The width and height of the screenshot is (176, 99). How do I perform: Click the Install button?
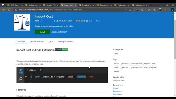[42, 32]
